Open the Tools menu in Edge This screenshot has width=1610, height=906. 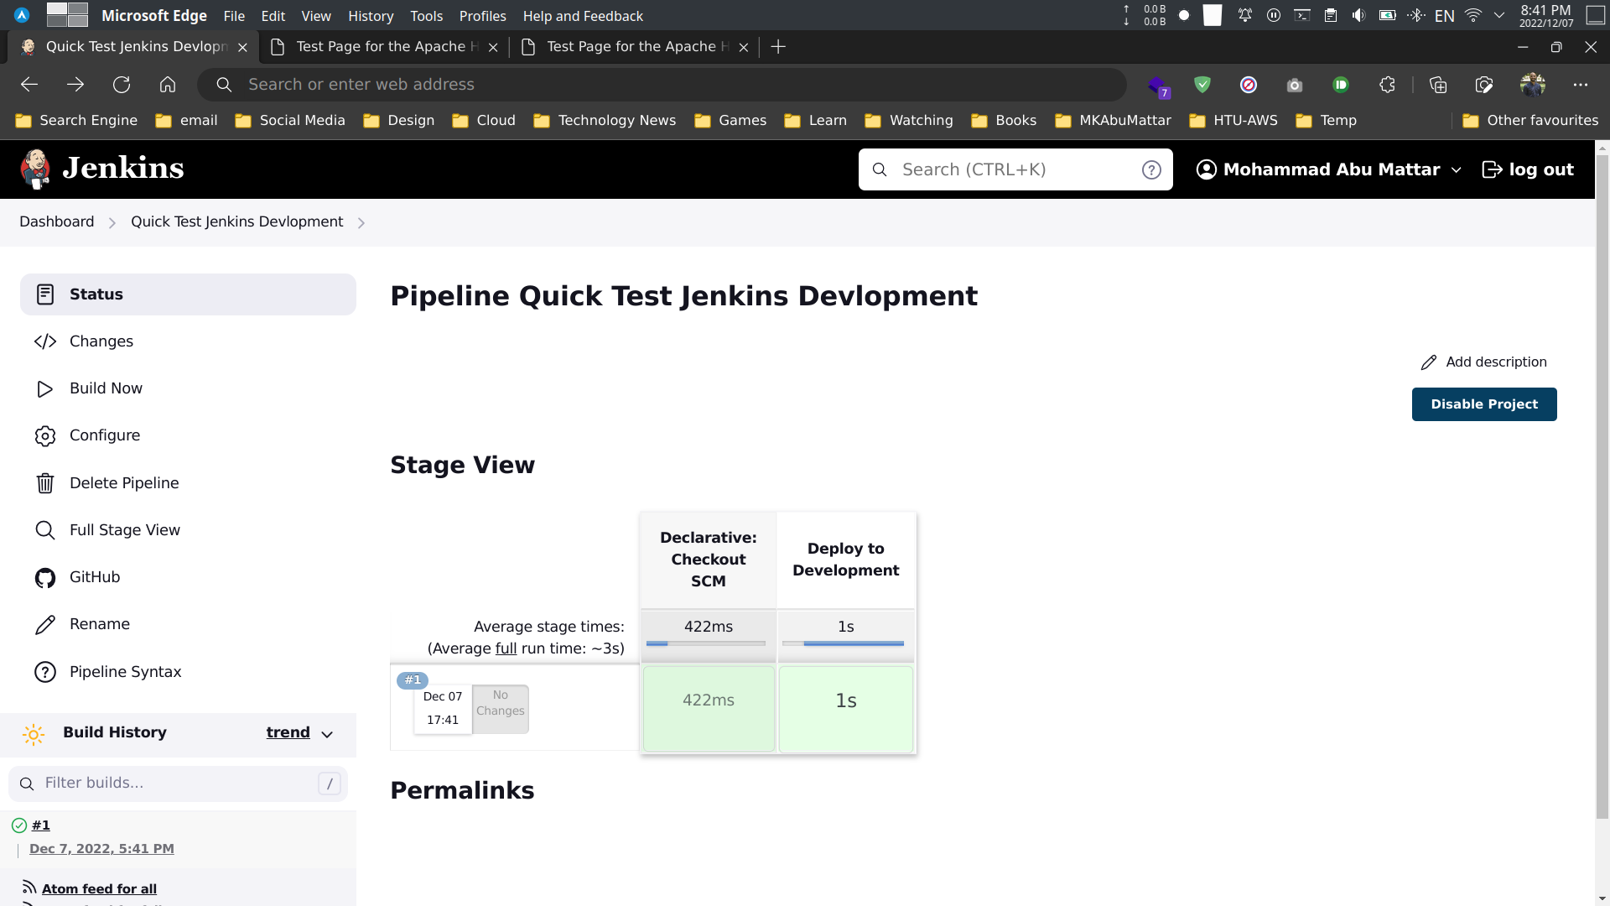(x=426, y=16)
